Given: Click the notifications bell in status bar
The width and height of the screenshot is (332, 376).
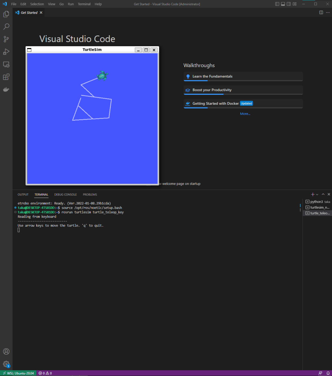Looking at the screenshot, I should [x=328, y=373].
